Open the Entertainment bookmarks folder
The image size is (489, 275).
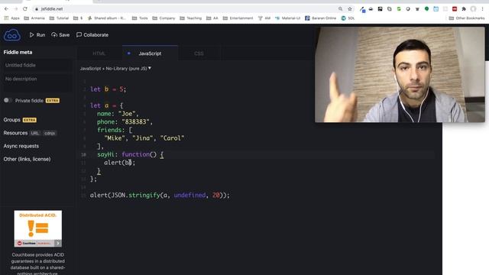238,18
